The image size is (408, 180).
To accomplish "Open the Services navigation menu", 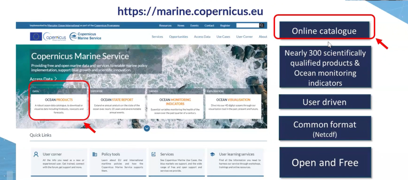I will tap(157, 37).
